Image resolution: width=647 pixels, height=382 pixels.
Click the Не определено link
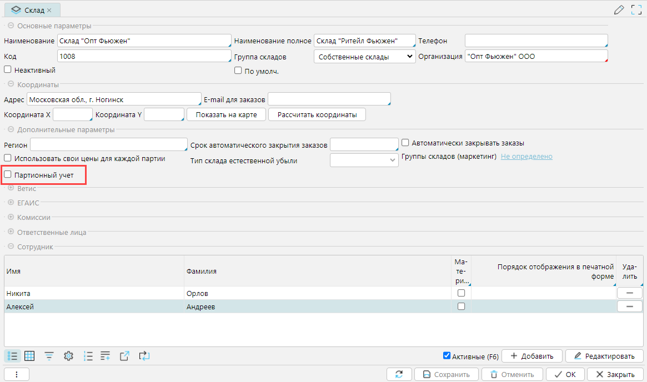point(526,157)
